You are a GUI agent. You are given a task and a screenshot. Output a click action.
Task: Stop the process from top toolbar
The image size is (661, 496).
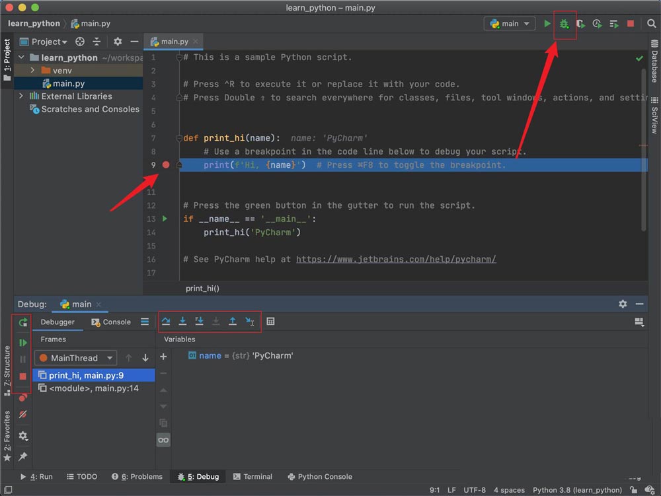click(631, 24)
